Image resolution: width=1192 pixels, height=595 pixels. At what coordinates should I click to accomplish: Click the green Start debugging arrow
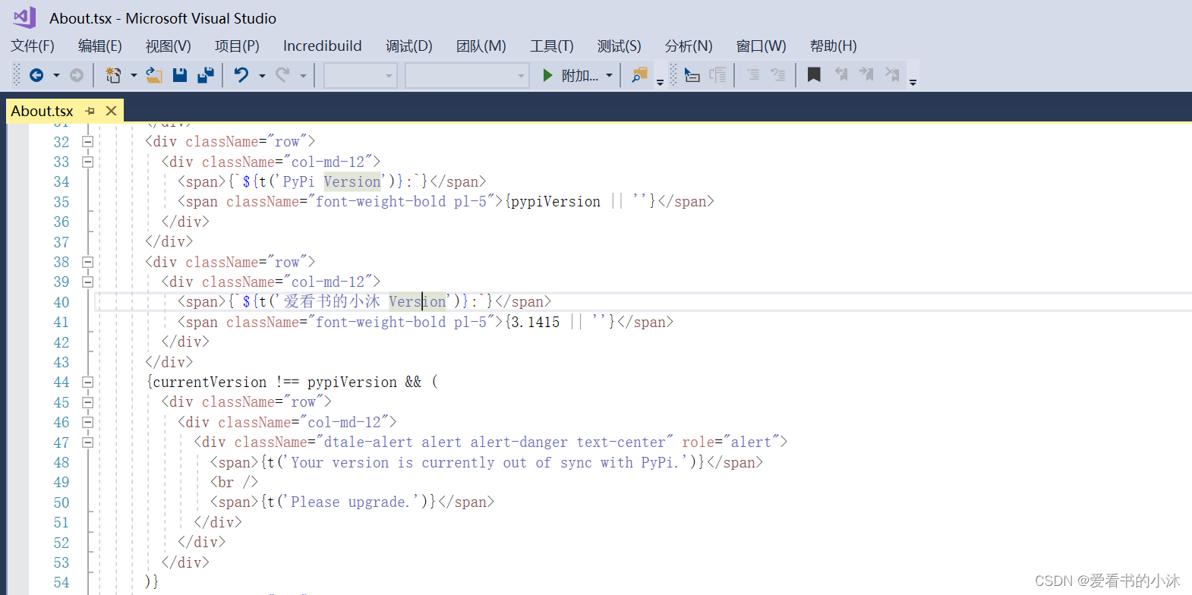547,75
